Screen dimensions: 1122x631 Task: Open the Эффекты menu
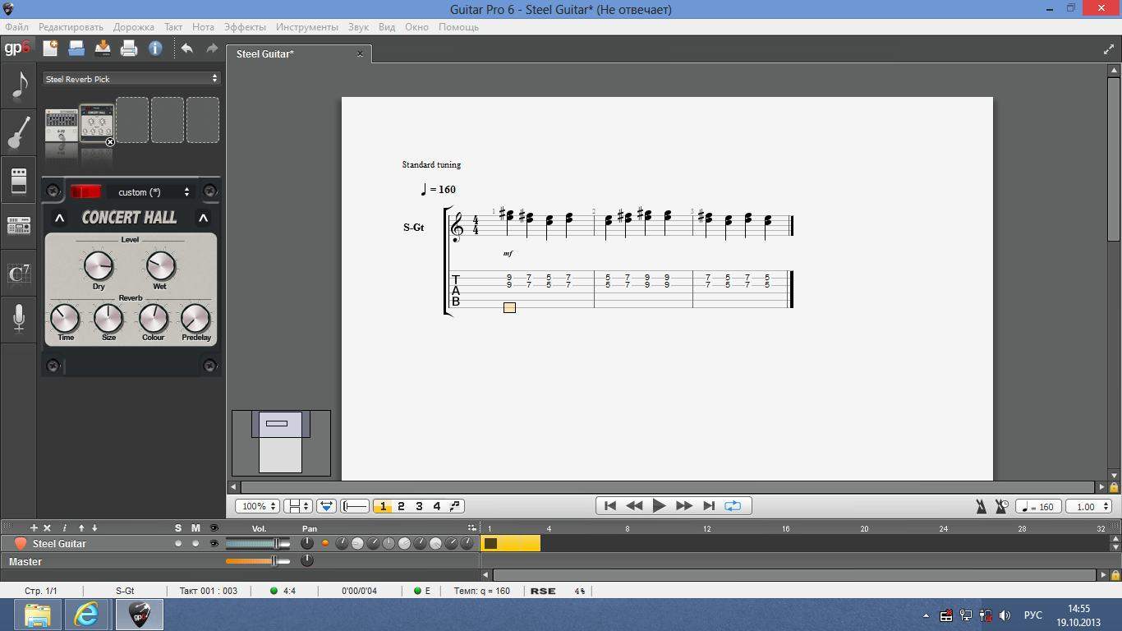coord(244,27)
